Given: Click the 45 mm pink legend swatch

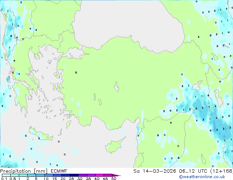Looking at the screenshot, I should (x=108, y=175).
